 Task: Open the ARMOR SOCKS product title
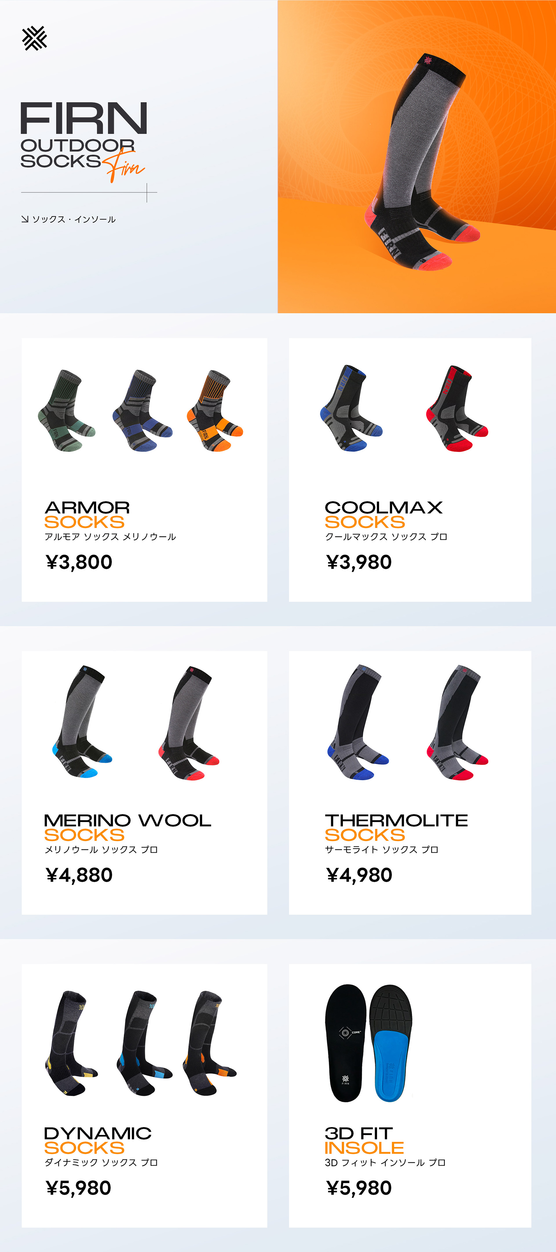[87, 515]
